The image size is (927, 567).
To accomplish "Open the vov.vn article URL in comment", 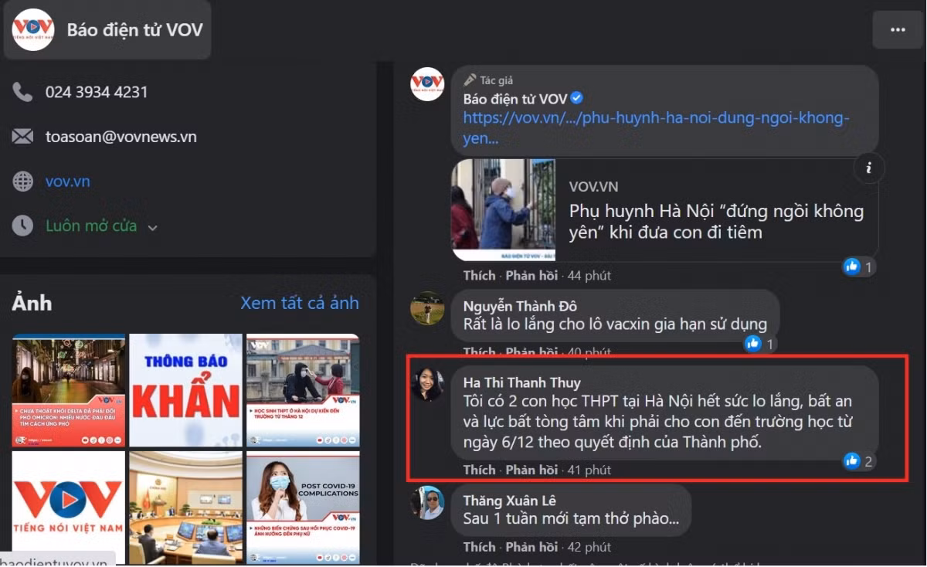I will [x=655, y=118].
